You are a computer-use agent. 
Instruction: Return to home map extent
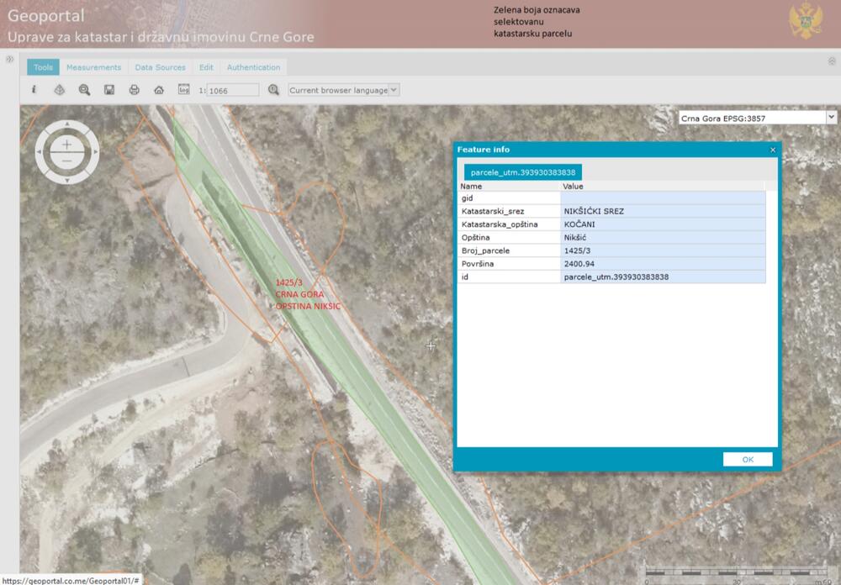coord(159,90)
